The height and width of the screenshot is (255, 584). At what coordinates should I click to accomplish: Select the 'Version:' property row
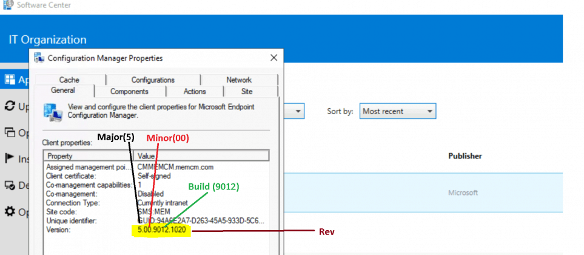pyautogui.click(x=156, y=230)
